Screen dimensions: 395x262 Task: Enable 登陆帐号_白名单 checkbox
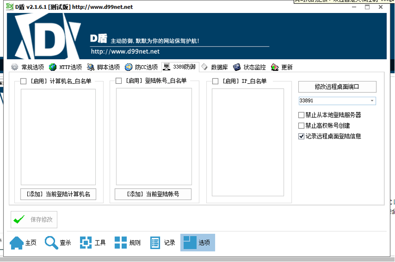click(119, 81)
